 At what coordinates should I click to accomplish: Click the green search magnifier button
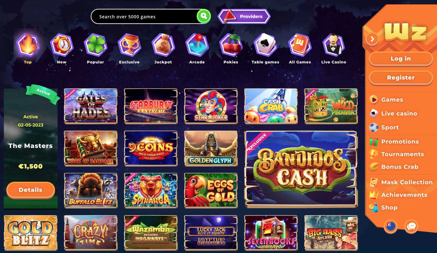204,16
